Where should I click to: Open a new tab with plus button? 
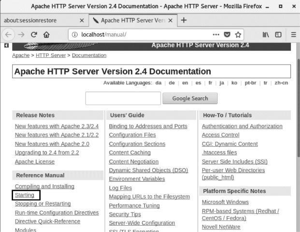[x=184, y=20]
